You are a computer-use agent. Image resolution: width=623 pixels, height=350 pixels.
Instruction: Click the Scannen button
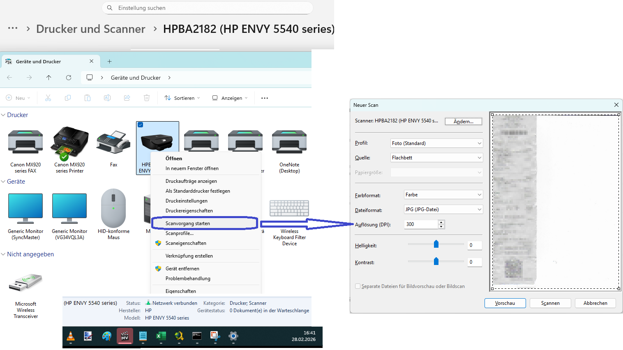[x=550, y=303]
